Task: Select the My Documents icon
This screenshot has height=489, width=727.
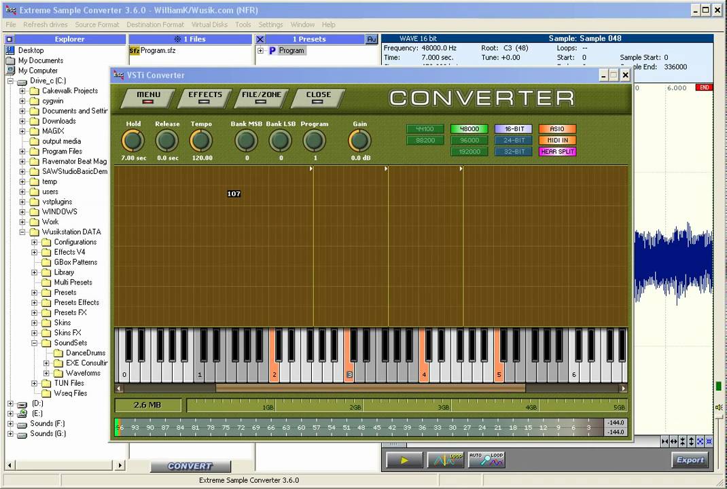Action: (10, 60)
